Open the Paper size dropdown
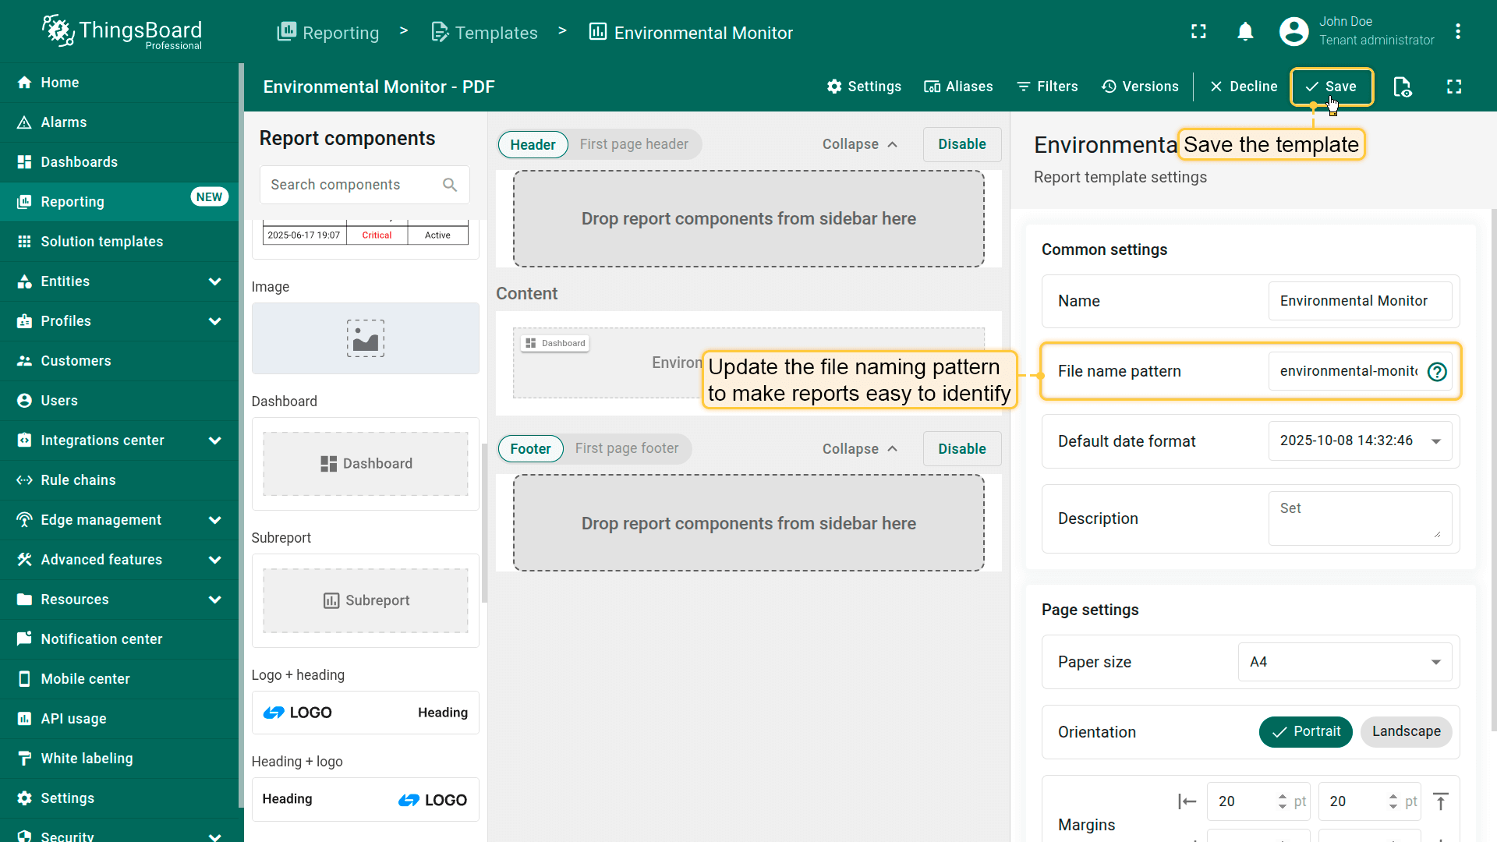 pyautogui.click(x=1345, y=662)
